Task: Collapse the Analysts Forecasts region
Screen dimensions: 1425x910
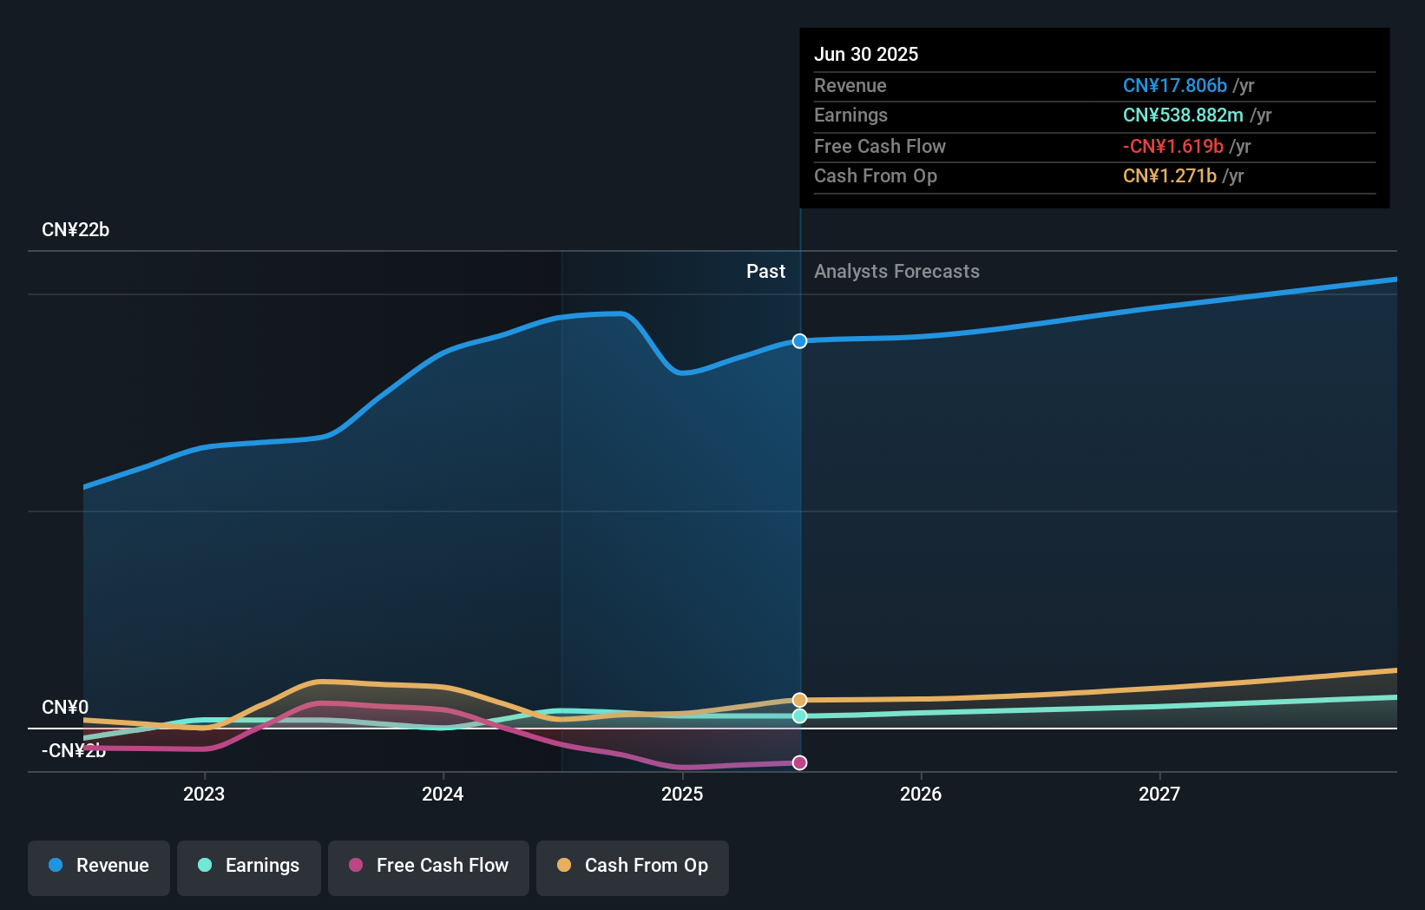Action: 896,271
